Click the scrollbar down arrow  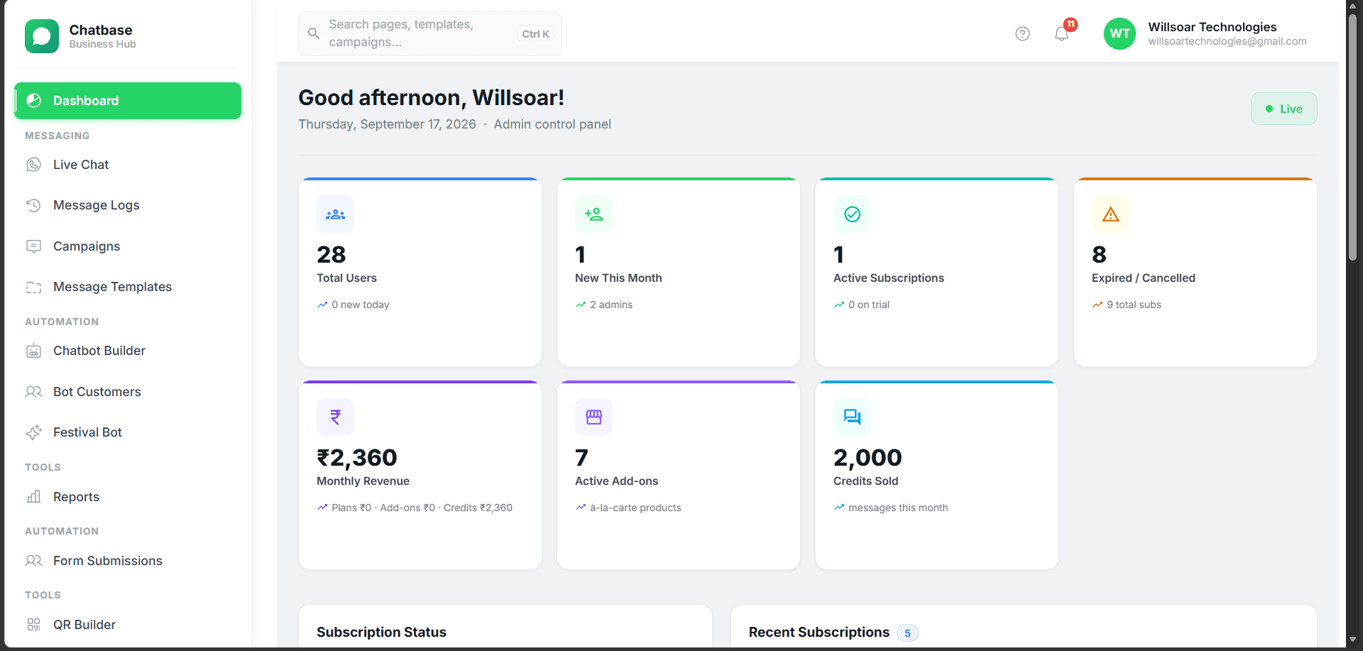pyautogui.click(x=1352, y=640)
